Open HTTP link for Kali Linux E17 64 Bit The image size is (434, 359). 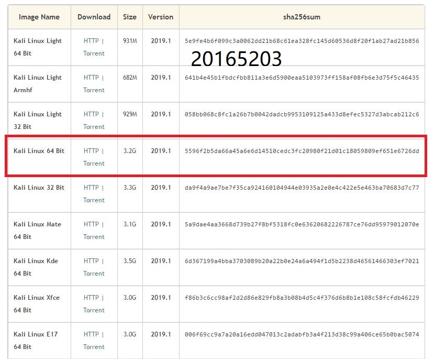[x=91, y=334]
